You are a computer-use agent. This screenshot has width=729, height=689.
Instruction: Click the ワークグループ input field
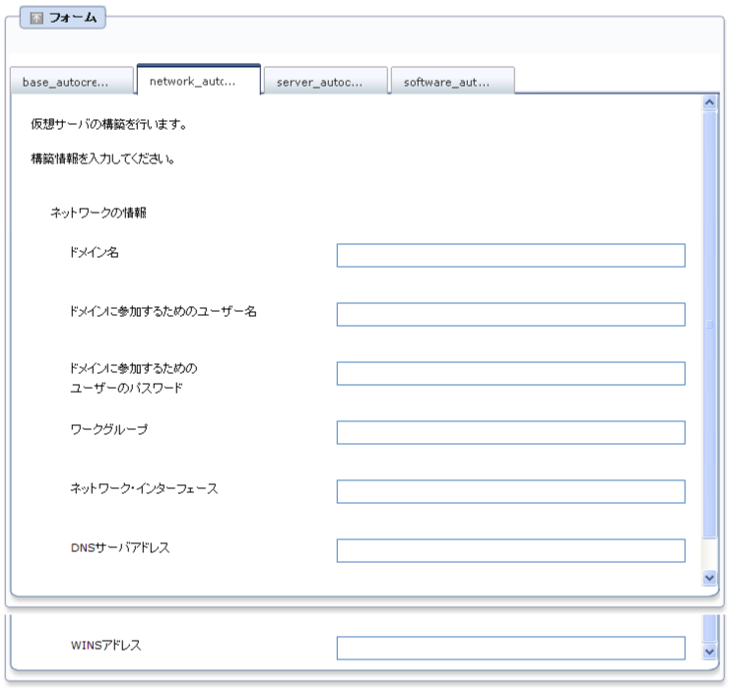(x=510, y=432)
